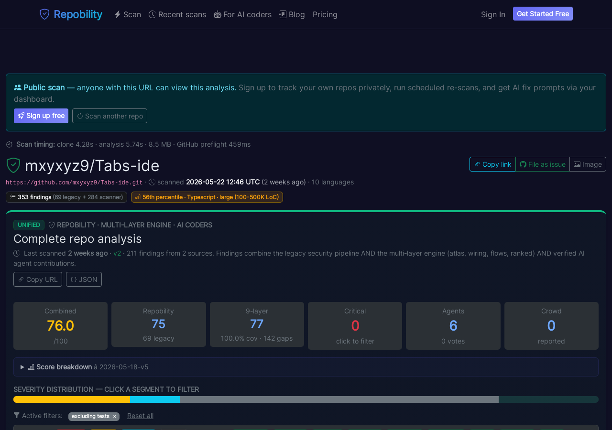
Task: Click the mxyxyz9/Tabs-ide repo title
Action: click(92, 166)
